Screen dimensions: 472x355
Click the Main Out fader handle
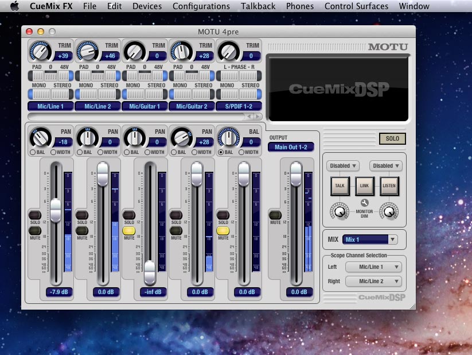point(295,173)
